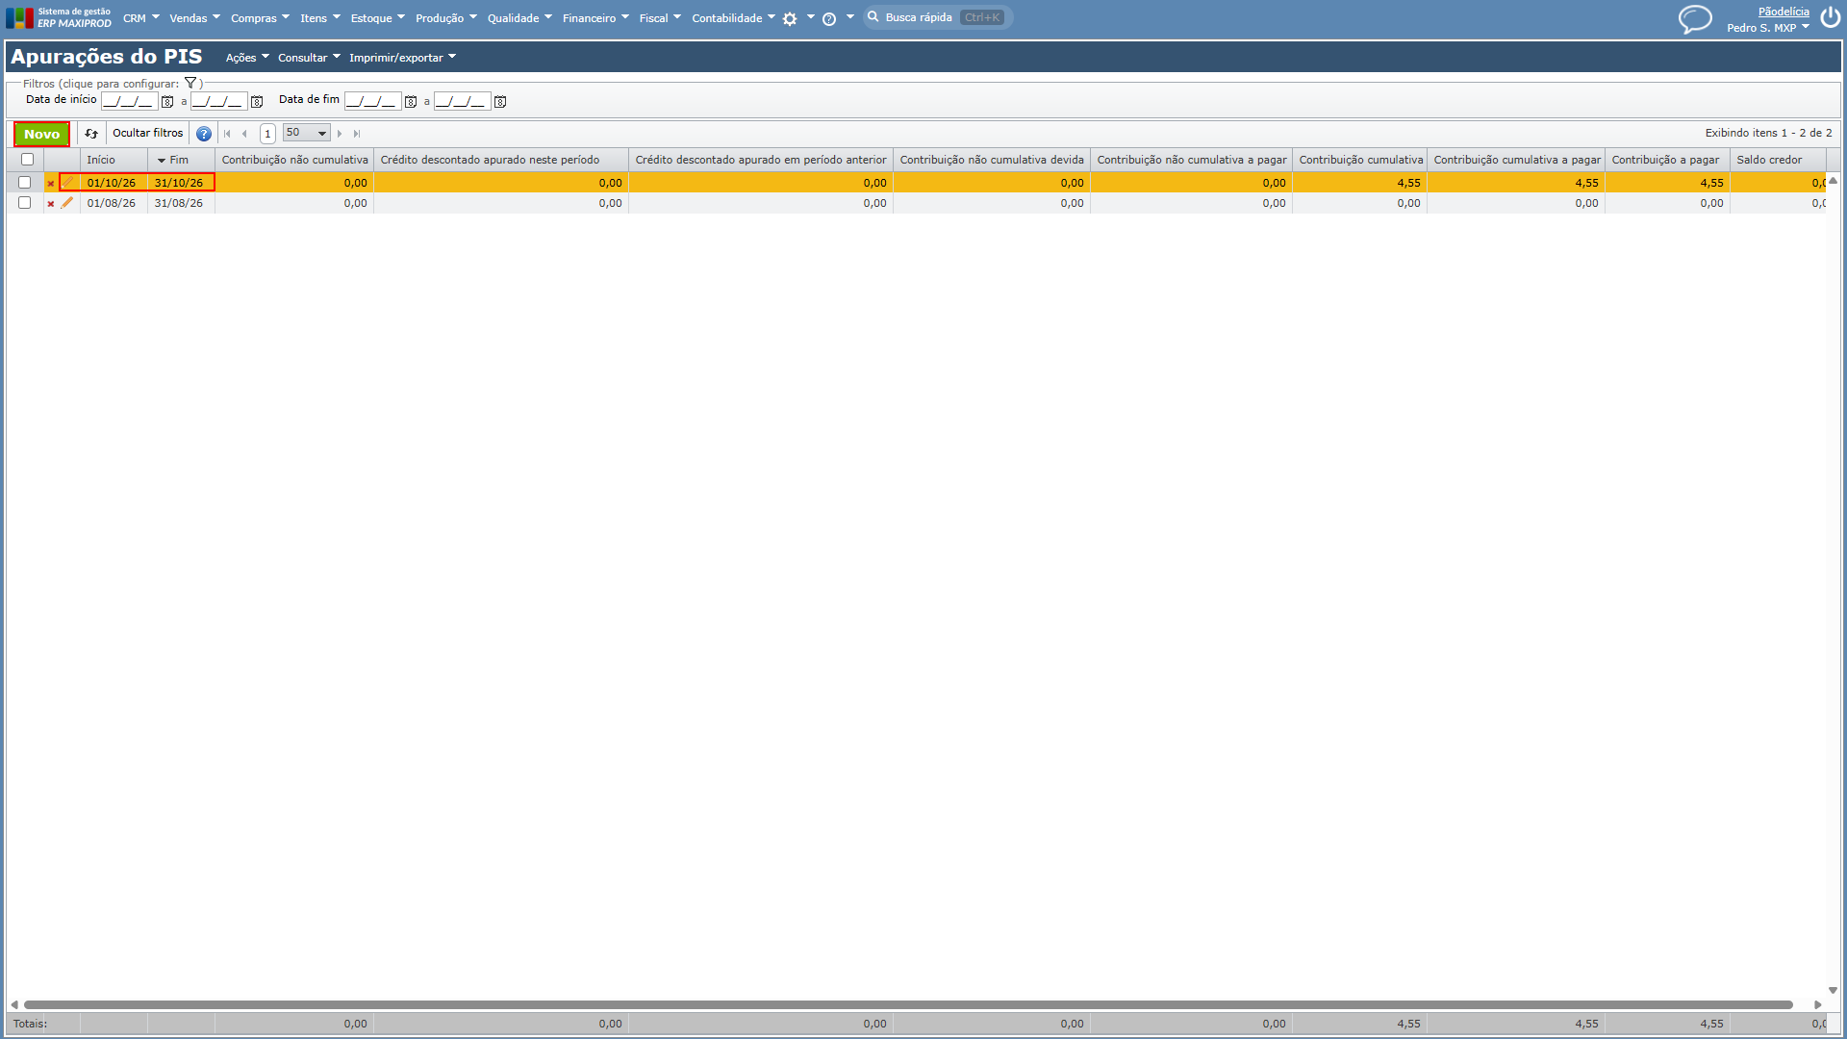The image size is (1847, 1039).
Task: Open the Ações dropdown menu
Action: tap(247, 58)
